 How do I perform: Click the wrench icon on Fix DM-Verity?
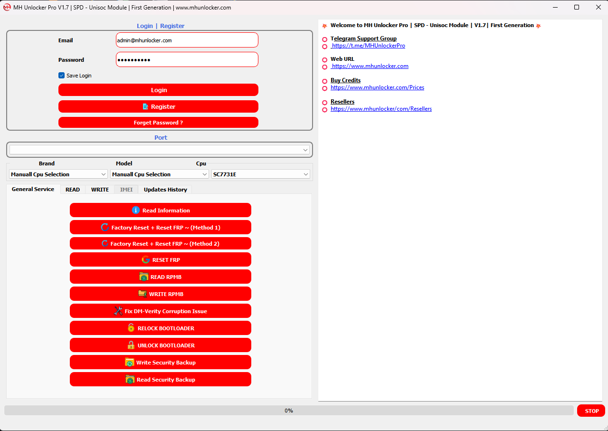[118, 311]
